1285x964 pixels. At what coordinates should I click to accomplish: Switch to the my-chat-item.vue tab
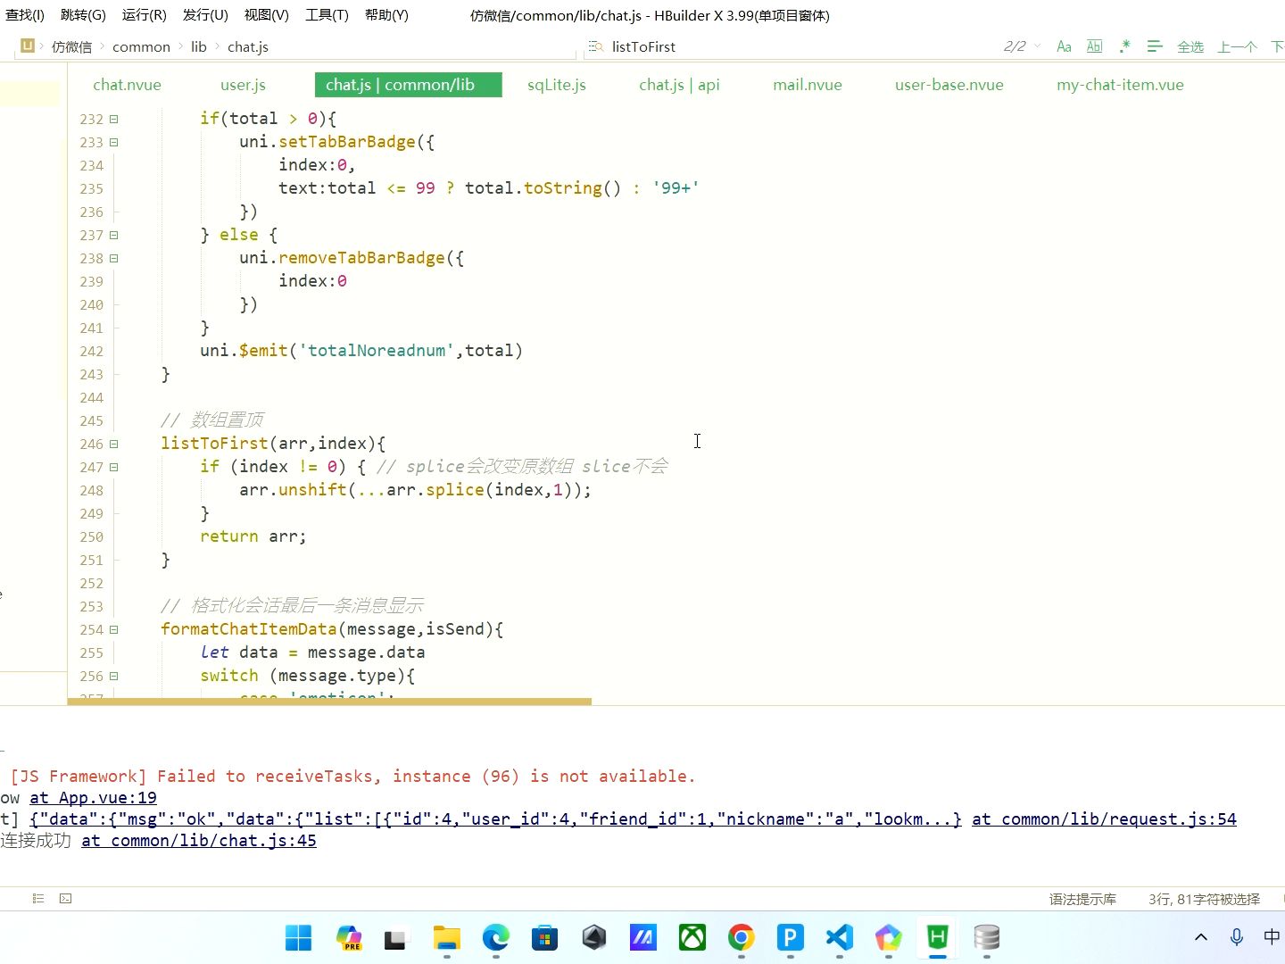(1120, 85)
